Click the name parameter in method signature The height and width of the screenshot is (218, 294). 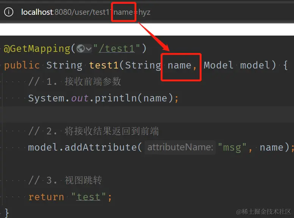tap(180, 65)
